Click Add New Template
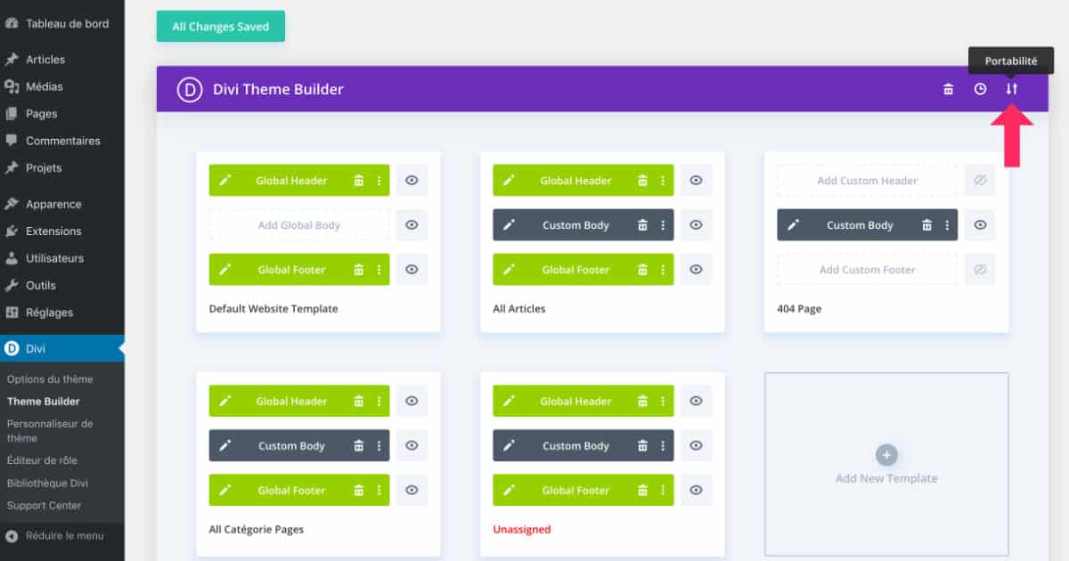 point(886,466)
